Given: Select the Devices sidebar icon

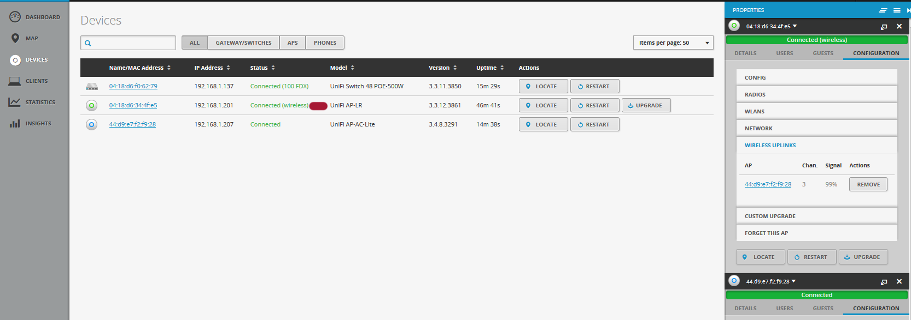Looking at the screenshot, I should (x=15, y=60).
